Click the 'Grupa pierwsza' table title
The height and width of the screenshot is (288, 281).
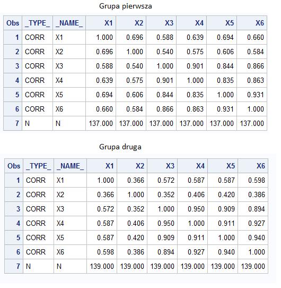(126, 6)
